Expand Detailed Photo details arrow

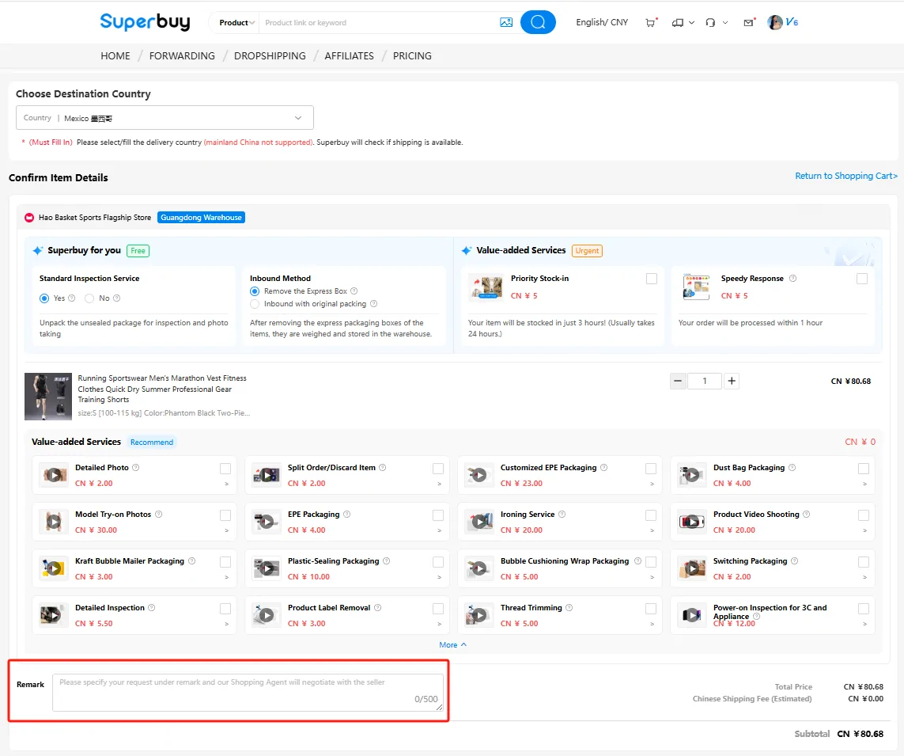click(x=226, y=484)
